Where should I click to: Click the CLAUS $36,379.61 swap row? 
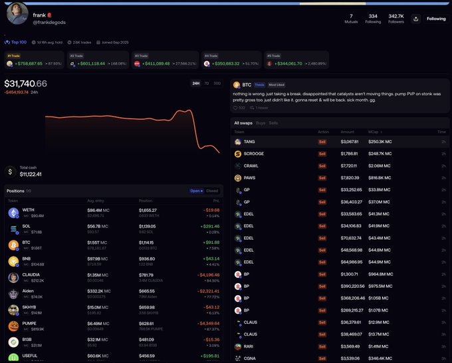(x=340, y=322)
